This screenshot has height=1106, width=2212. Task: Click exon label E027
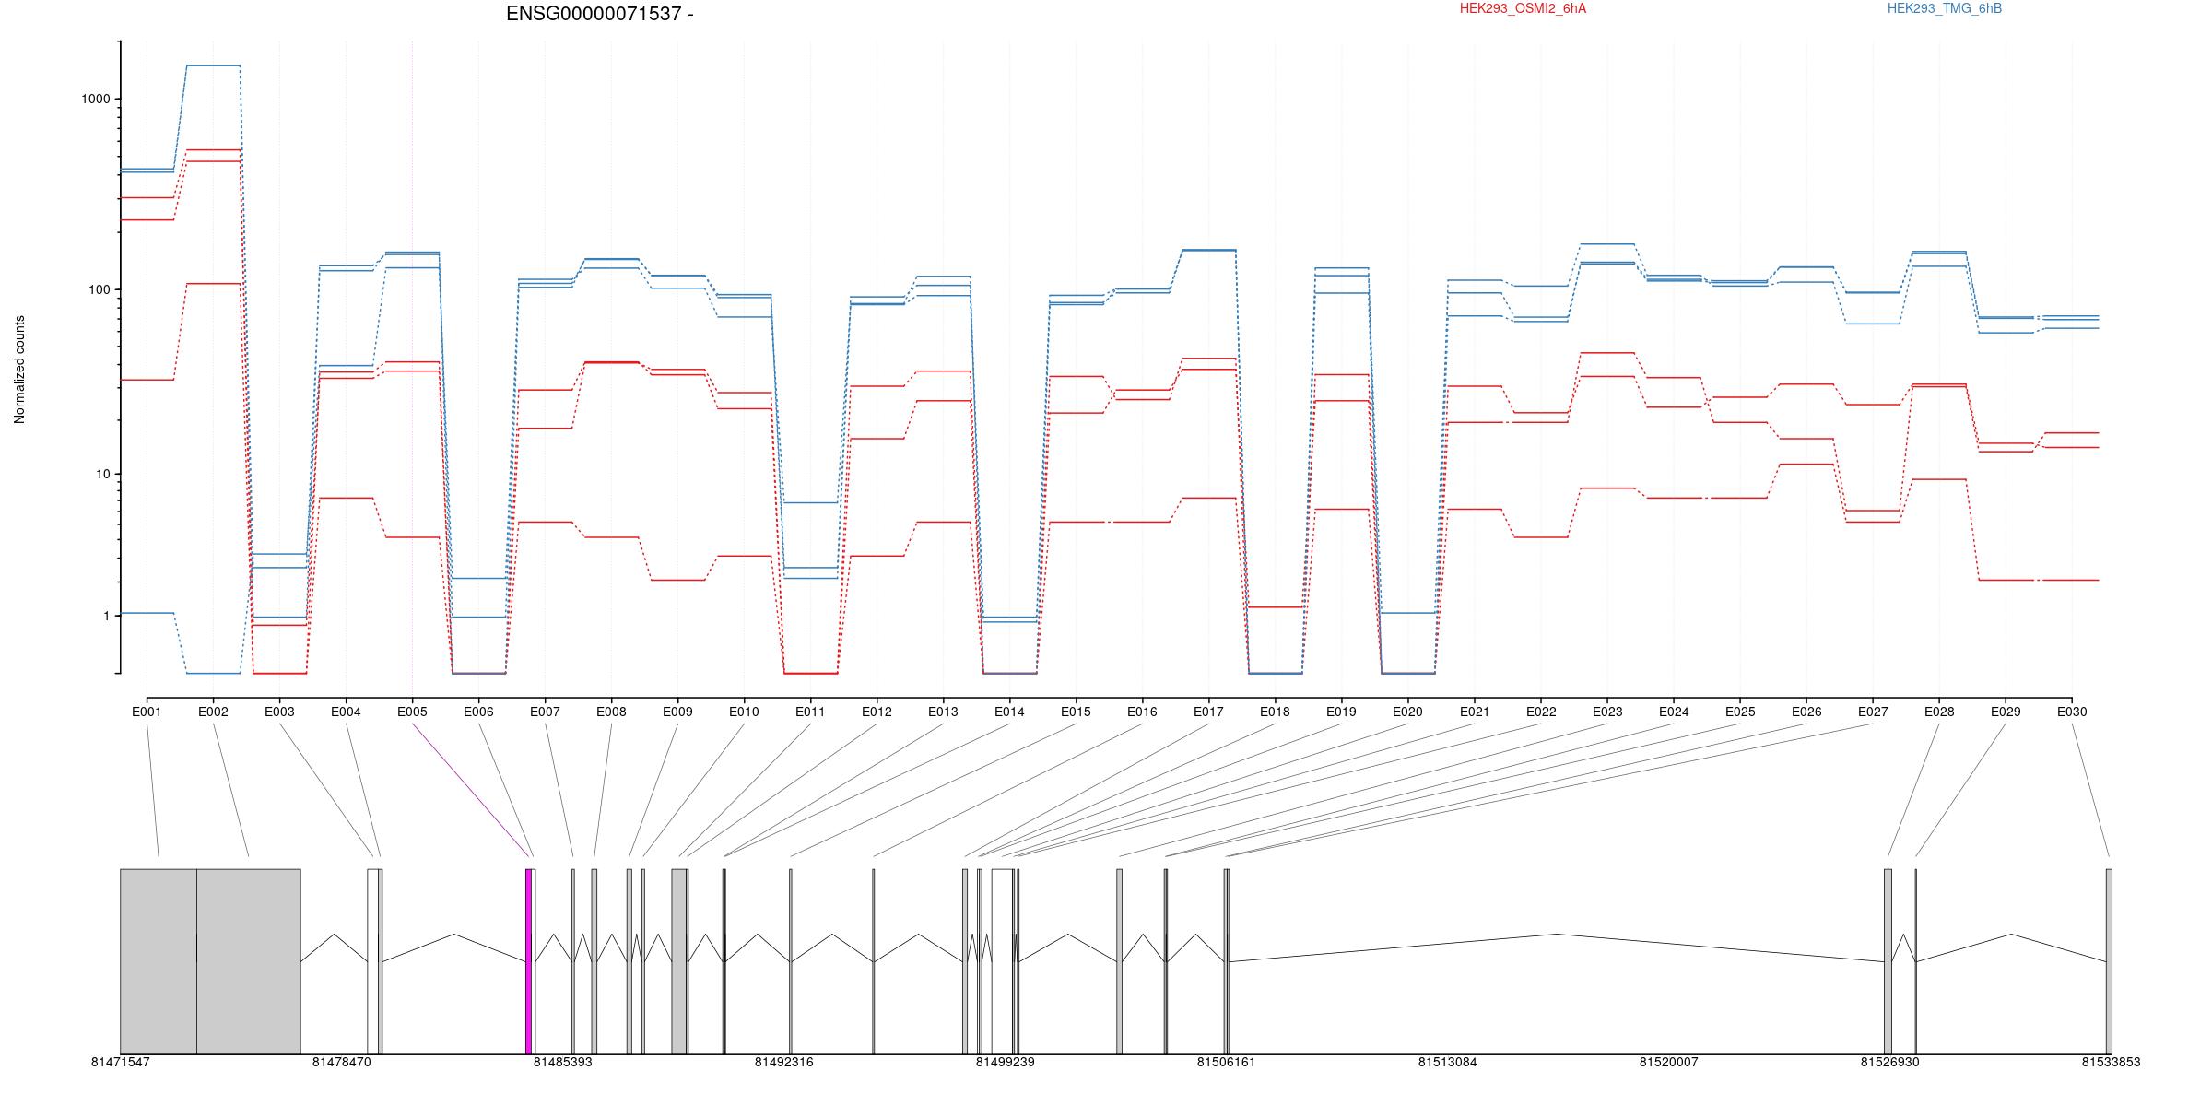[x=1873, y=712]
